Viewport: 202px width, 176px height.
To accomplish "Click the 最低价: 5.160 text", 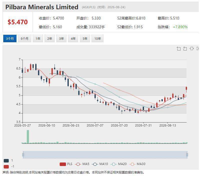I will (50, 27).
